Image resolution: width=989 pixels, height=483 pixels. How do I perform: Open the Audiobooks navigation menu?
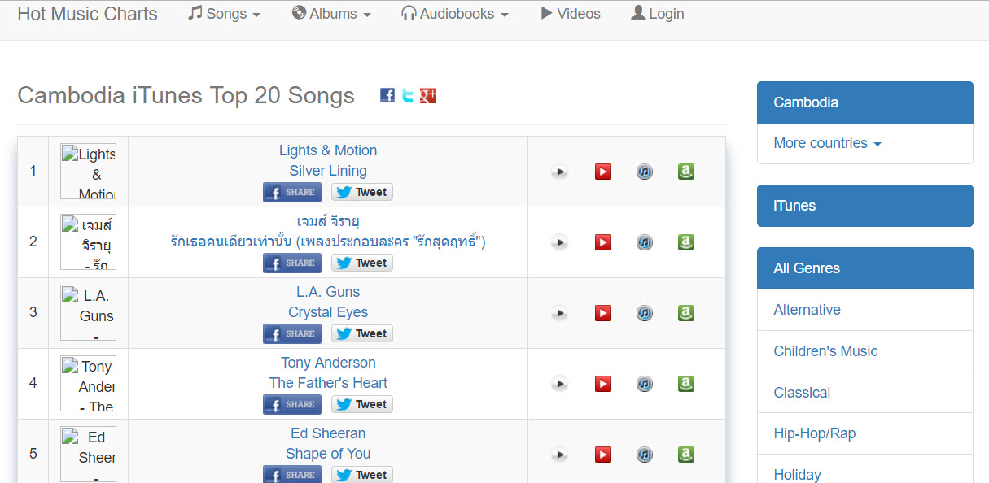pos(455,14)
